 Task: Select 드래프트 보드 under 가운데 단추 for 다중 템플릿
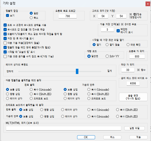coord(89,98)
